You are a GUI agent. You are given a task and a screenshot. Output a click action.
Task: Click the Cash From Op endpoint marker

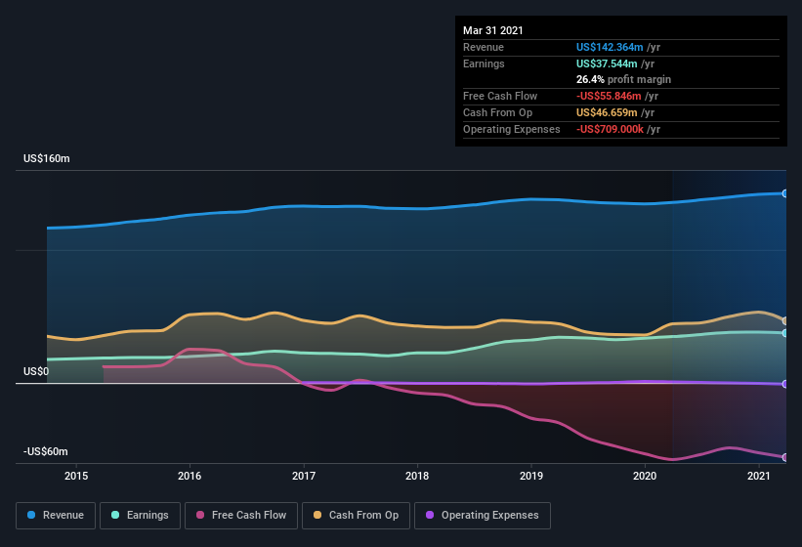[785, 320]
